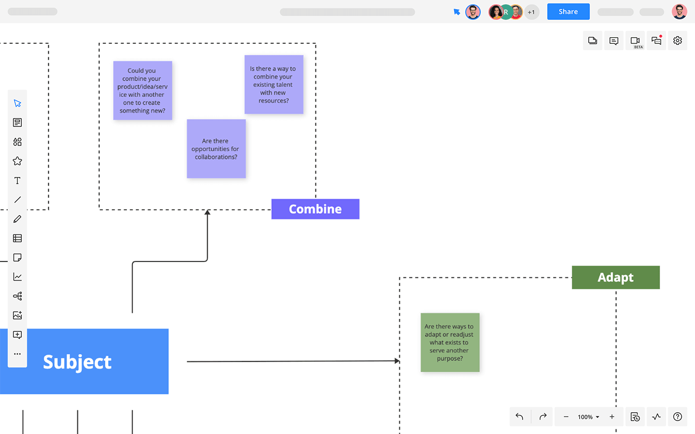Redo the last action
The height and width of the screenshot is (434, 695).
pos(543,417)
